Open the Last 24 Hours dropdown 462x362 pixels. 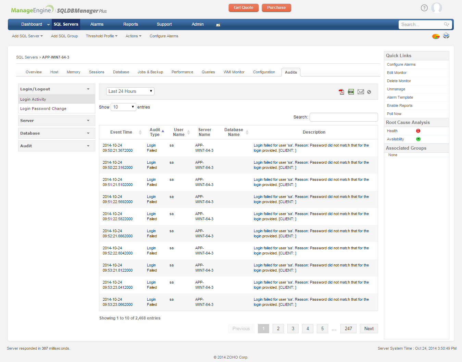[x=130, y=91]
